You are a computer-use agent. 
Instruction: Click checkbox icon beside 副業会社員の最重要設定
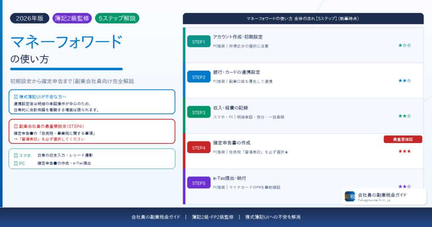point(16,126)
